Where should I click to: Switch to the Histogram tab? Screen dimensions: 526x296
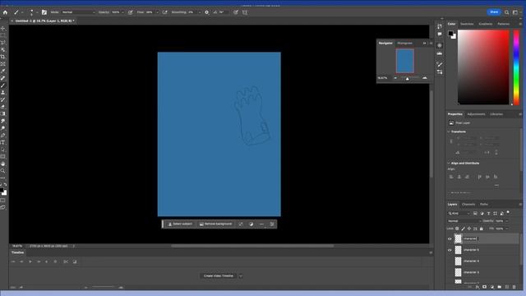(404, 44)
